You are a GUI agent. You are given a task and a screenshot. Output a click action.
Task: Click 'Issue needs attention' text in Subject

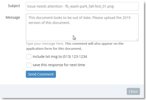tap(45, 6)
